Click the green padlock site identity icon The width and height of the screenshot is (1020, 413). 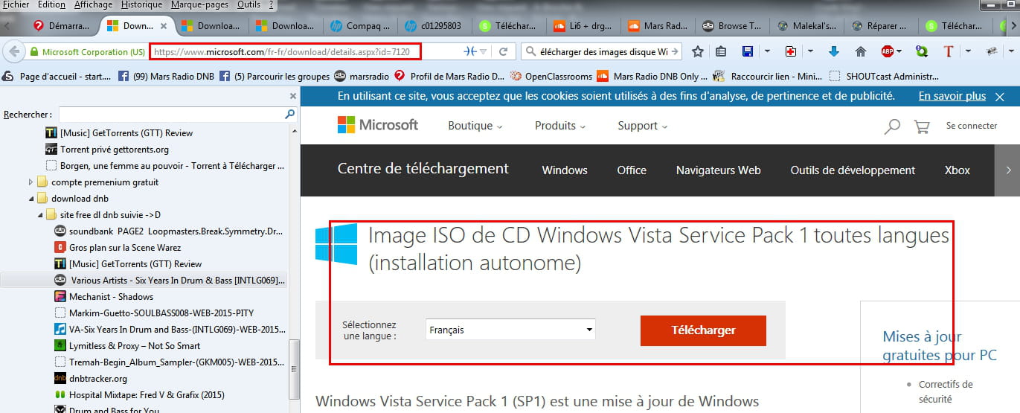[33, 52]
